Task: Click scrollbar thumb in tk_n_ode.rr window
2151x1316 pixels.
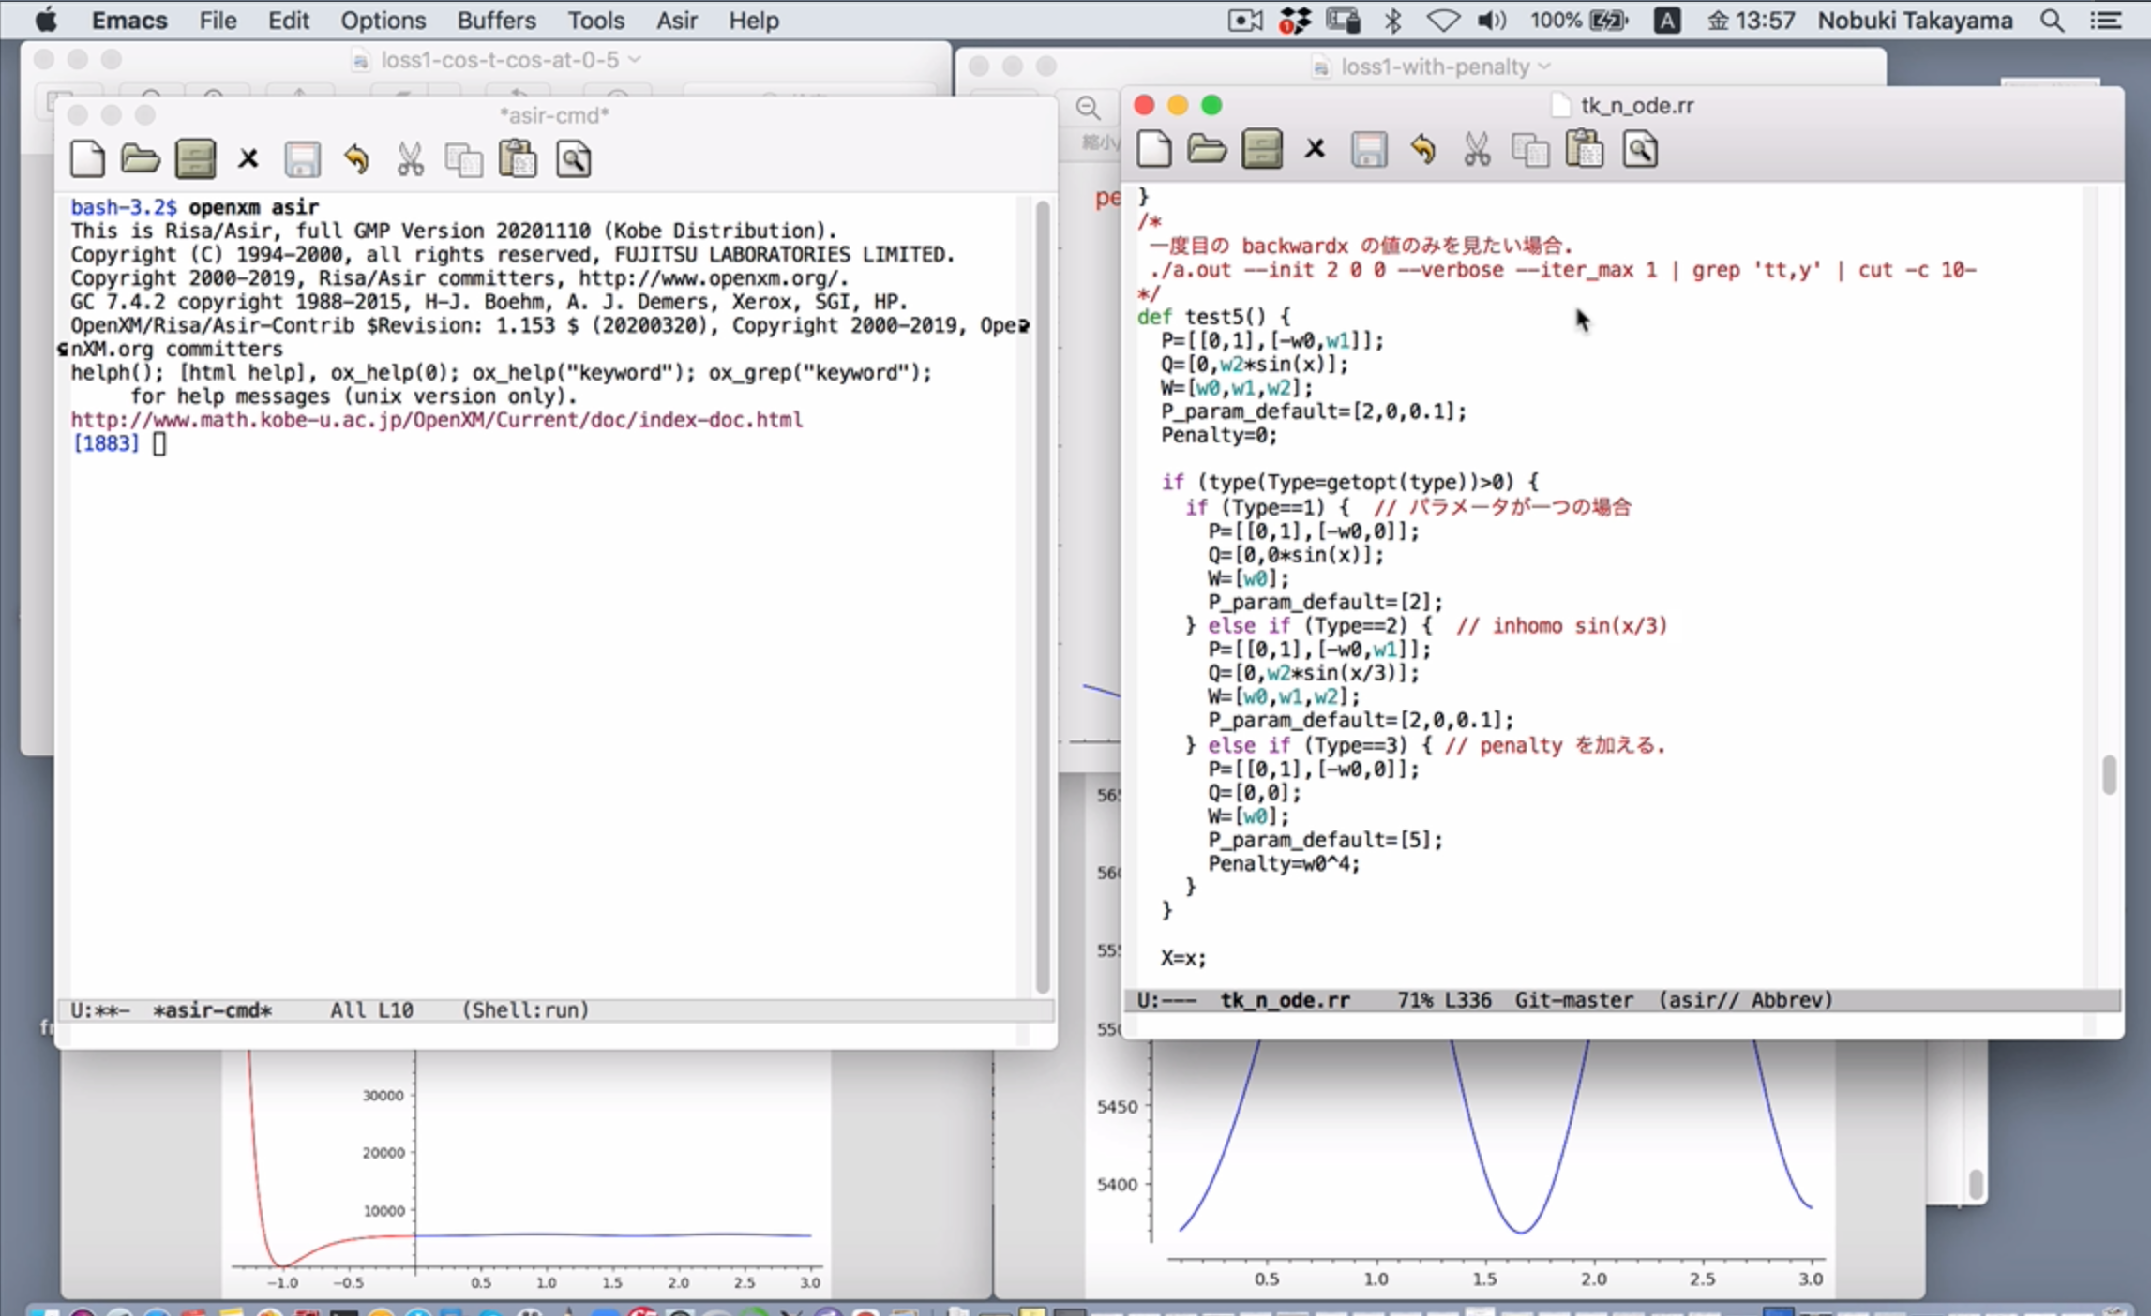Action: tap(2109, 775)
